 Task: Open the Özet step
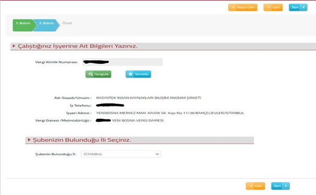pos(67,23)
